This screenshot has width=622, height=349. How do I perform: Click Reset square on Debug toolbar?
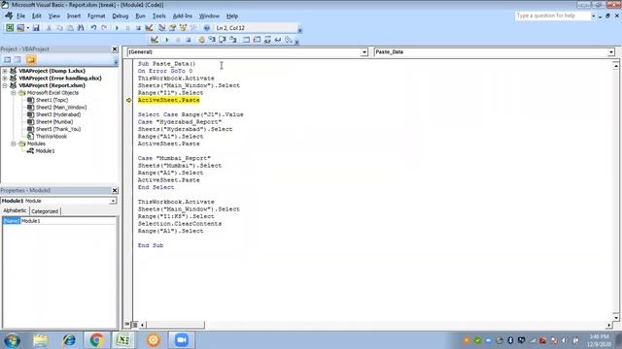pyautogui.click(x=189, y=40)
